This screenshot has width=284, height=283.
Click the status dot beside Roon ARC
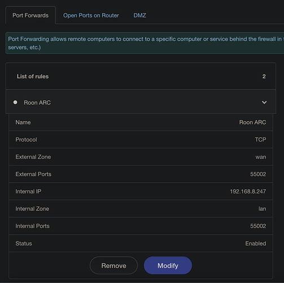point(15,102)
